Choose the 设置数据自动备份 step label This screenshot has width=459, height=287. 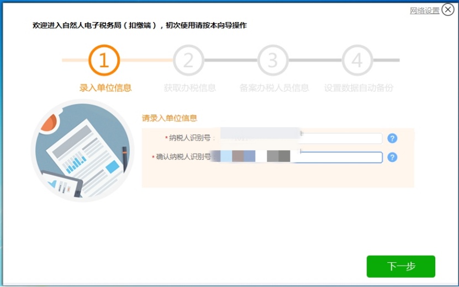pos(358,88)
